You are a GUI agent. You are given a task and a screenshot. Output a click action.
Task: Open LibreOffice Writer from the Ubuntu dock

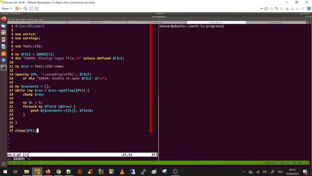(3, 46)
